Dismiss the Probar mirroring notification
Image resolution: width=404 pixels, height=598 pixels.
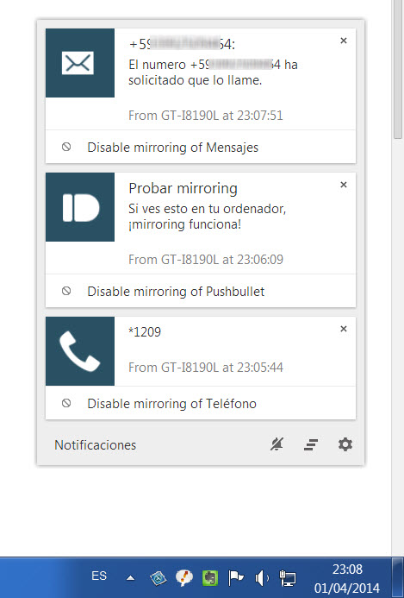point(344,185)
